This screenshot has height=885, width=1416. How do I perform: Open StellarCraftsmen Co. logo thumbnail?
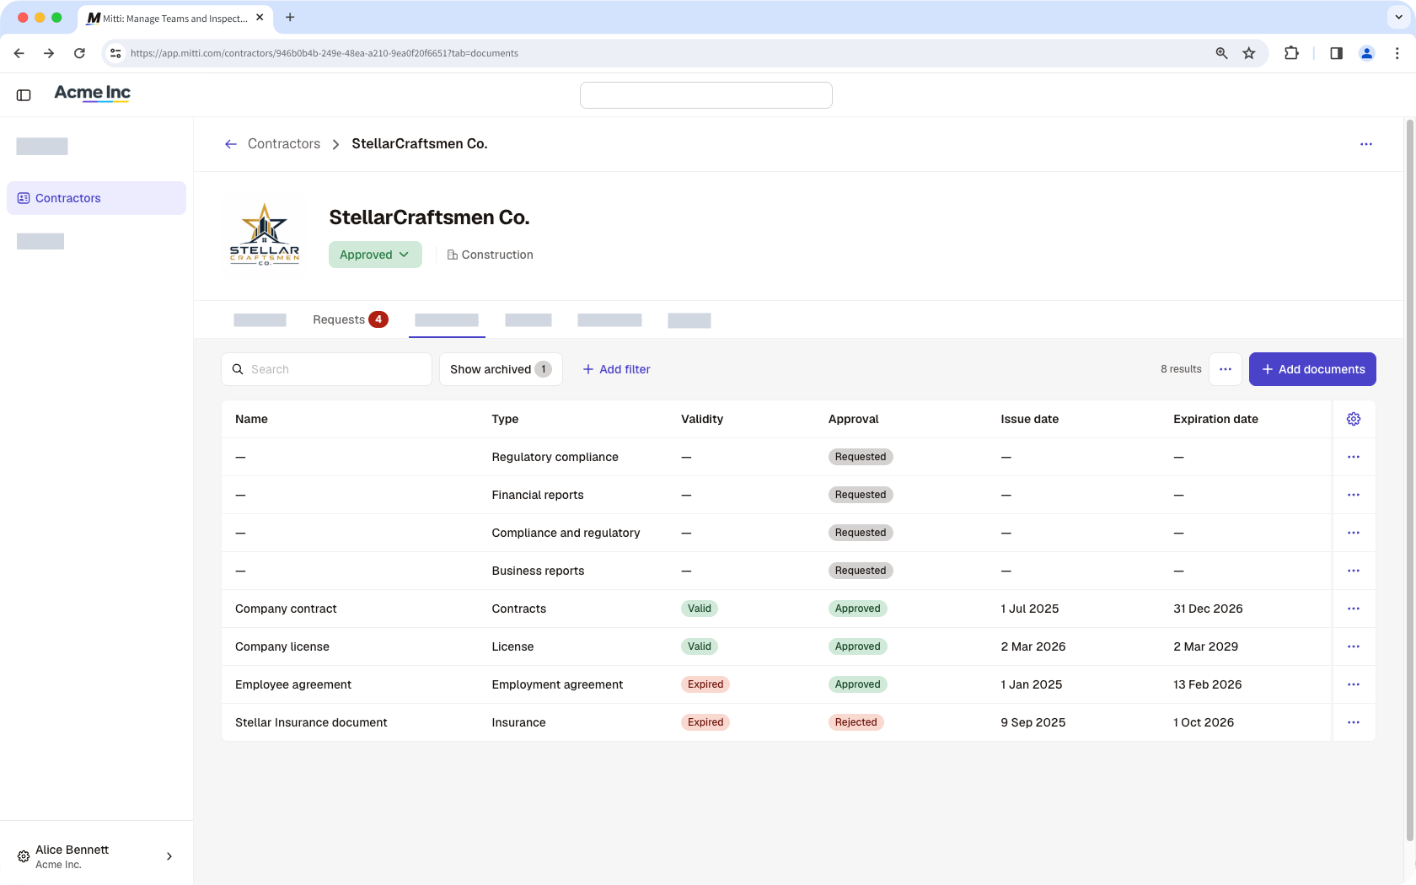pyautogui.click(x=265, y=235)
